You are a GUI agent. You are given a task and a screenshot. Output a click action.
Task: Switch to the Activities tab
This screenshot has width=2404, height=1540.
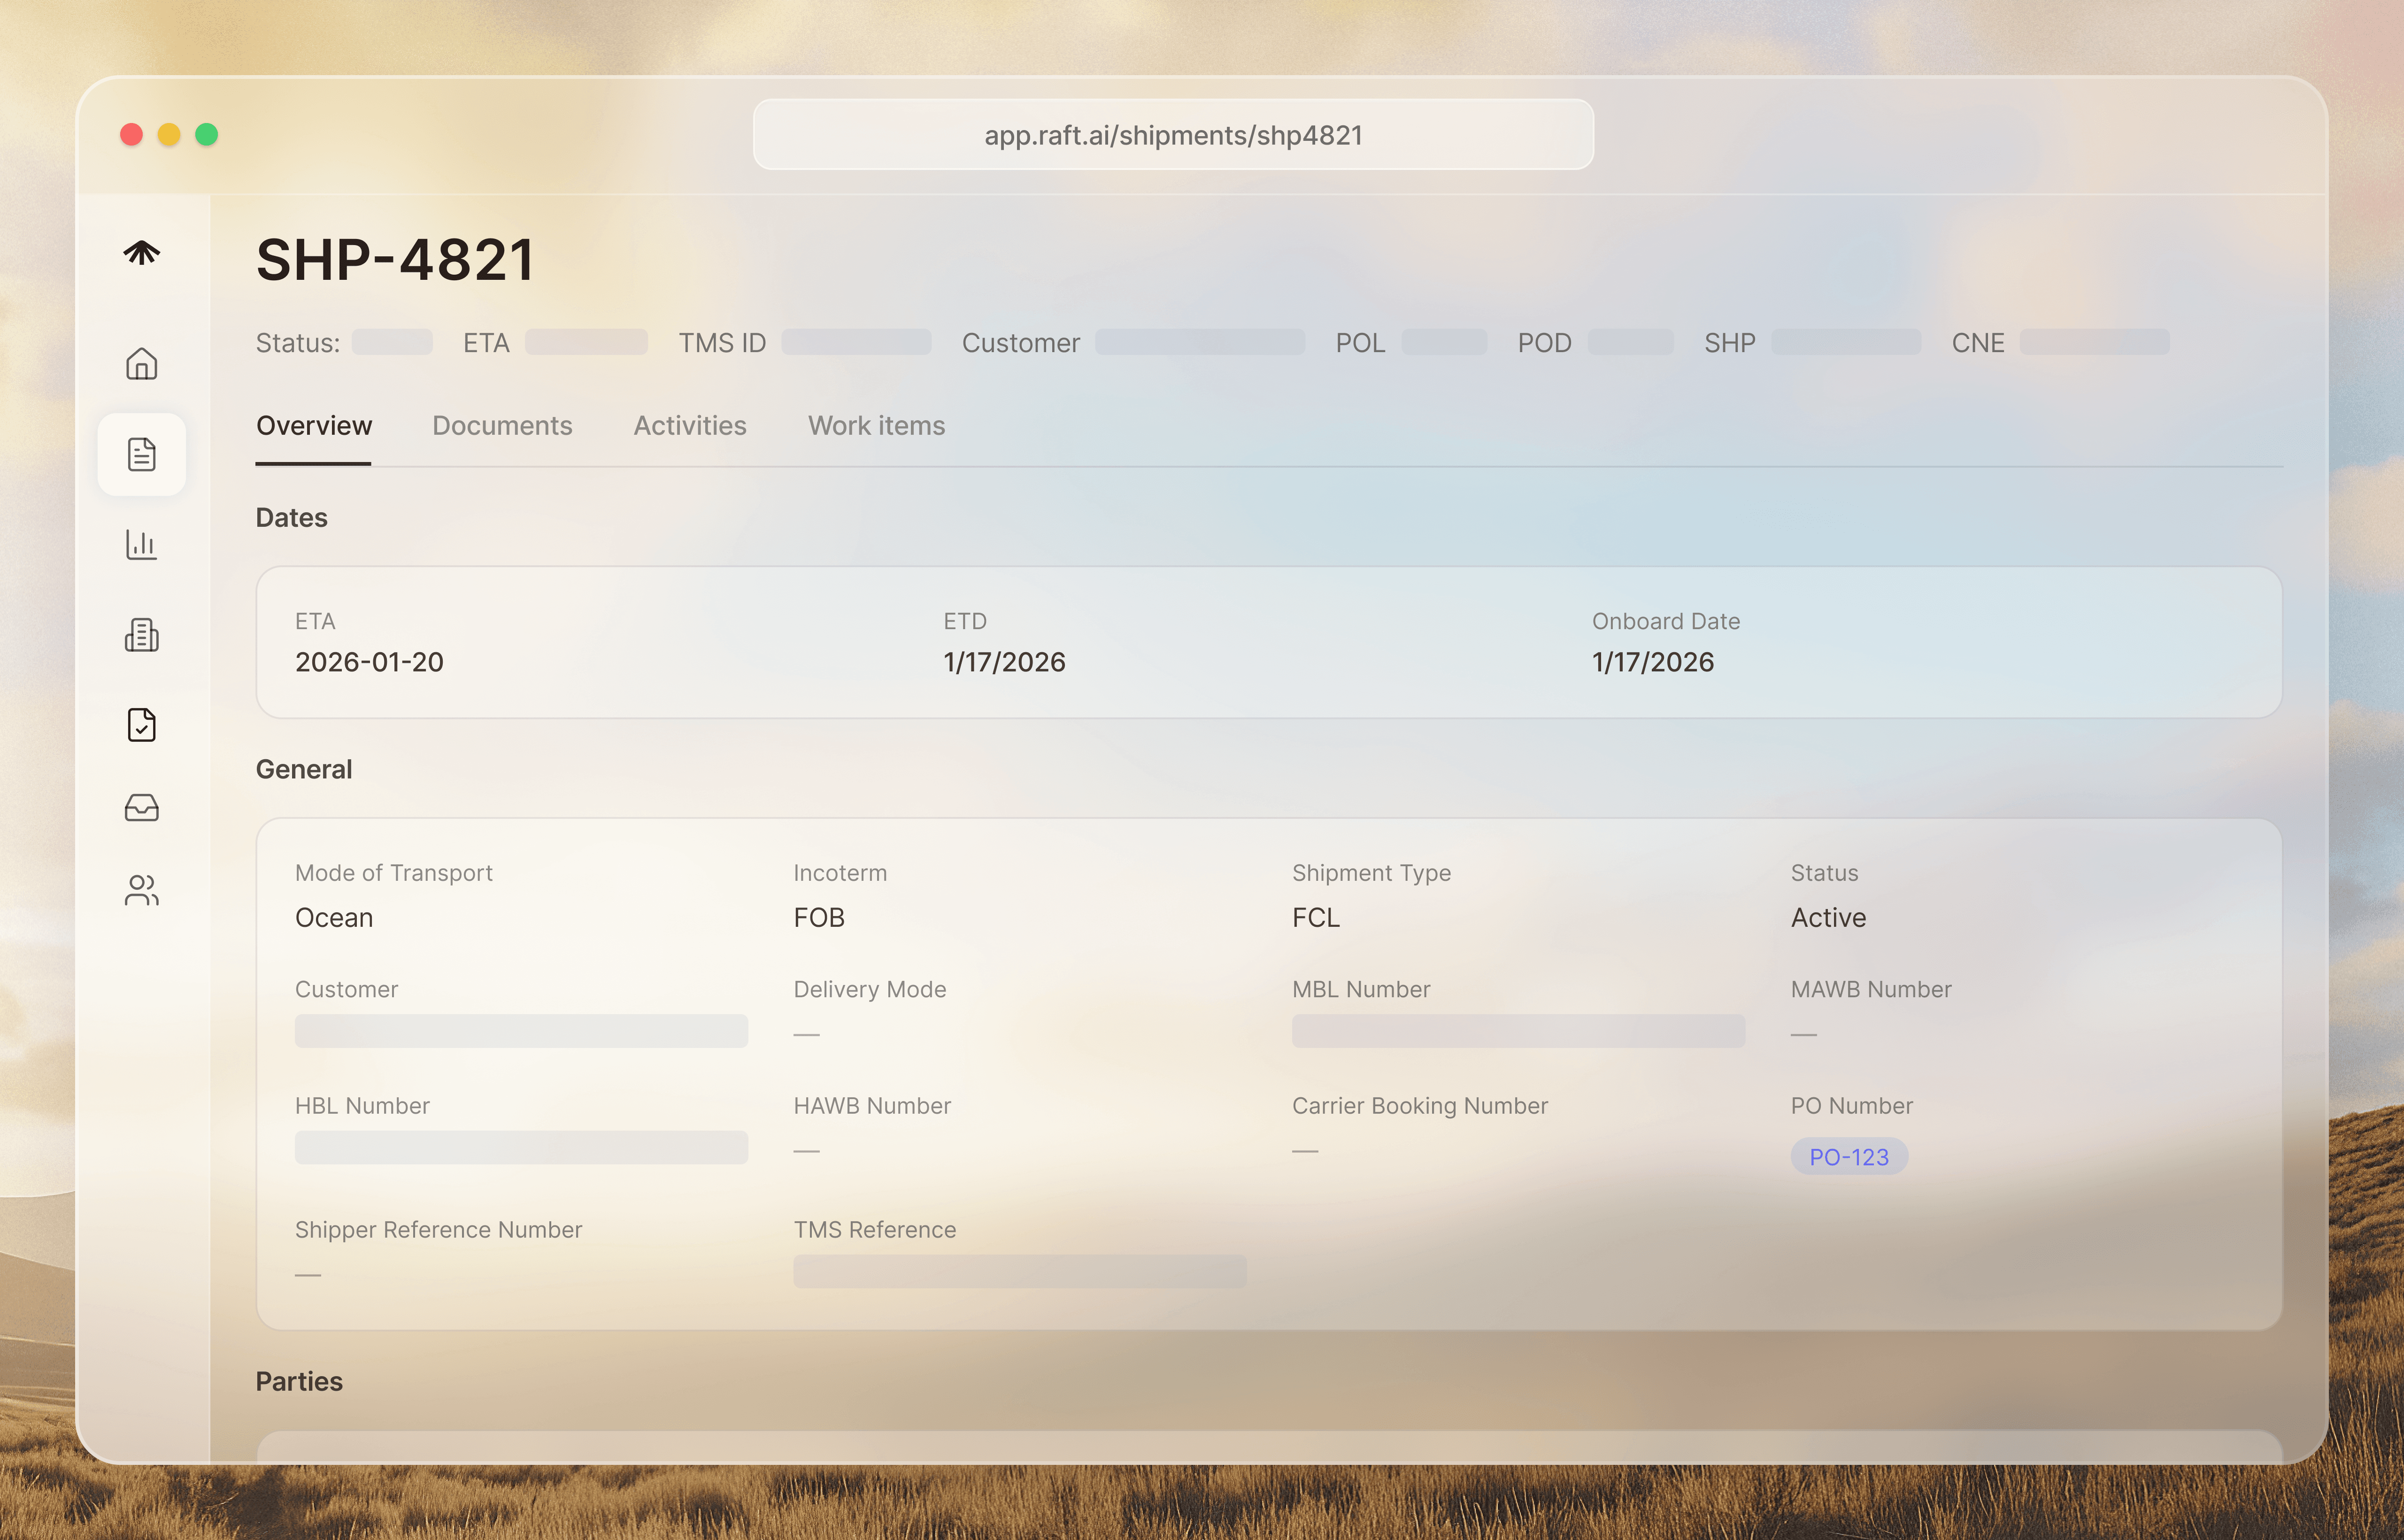[x=690, y=426]
